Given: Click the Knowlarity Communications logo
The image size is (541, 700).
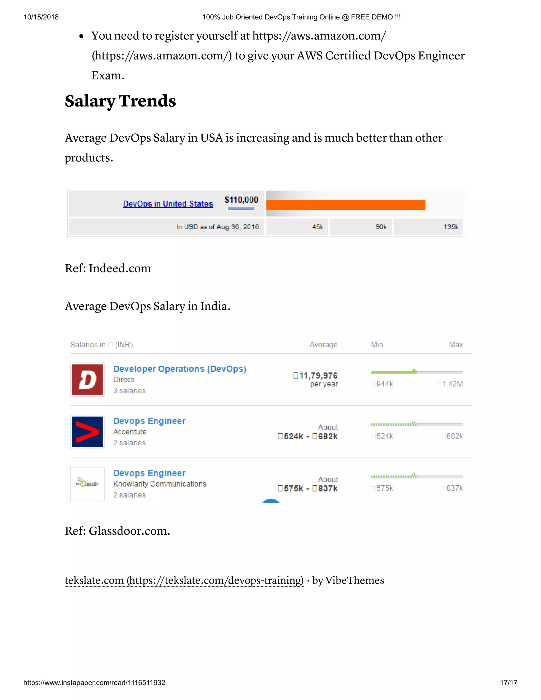Looking at the screenshot, I should tap(87, 484).
